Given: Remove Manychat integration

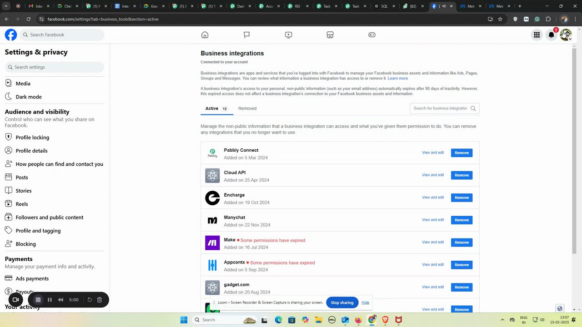Looking at the screenshot, I should click(462, 220).
